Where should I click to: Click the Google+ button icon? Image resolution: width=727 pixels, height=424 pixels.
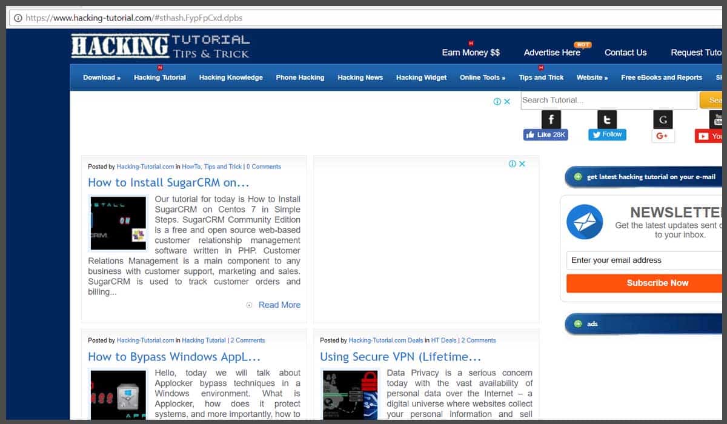(x=663, y=136)
